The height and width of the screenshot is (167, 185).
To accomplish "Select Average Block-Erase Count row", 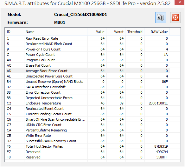I will pyautogui.click(x=87, y=71).
